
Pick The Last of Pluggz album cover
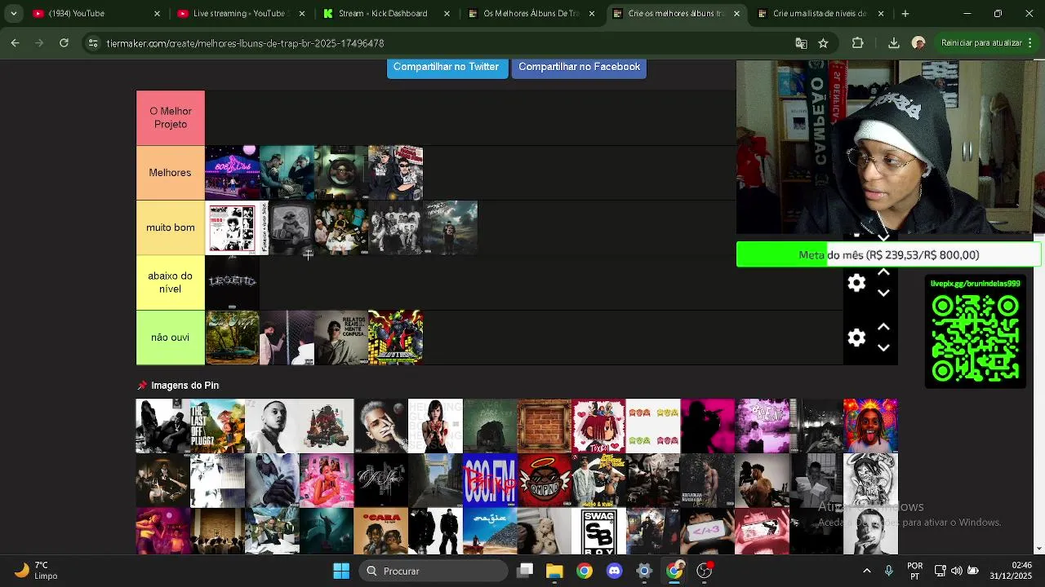pyautogui.click(x=217, y=426)
